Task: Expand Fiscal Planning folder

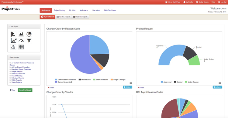Action: pyautogui.click(x=16, y=76)
